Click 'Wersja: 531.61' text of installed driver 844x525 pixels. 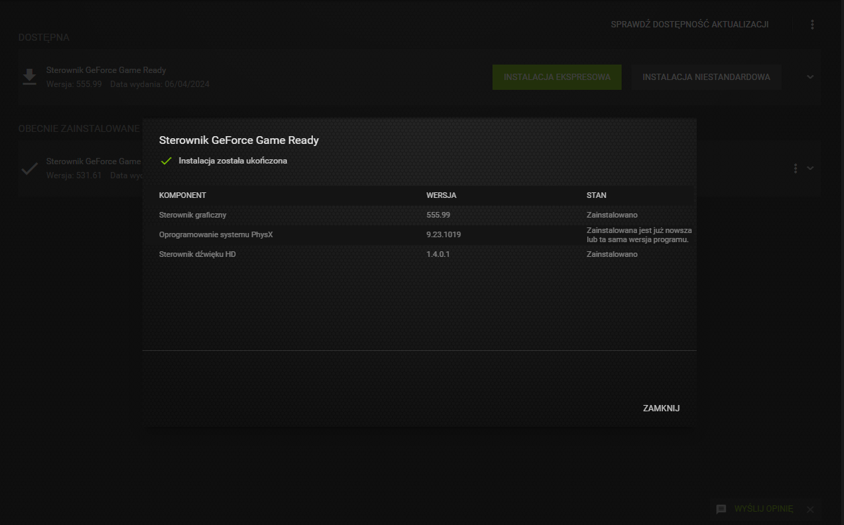(x=74, y=175)
